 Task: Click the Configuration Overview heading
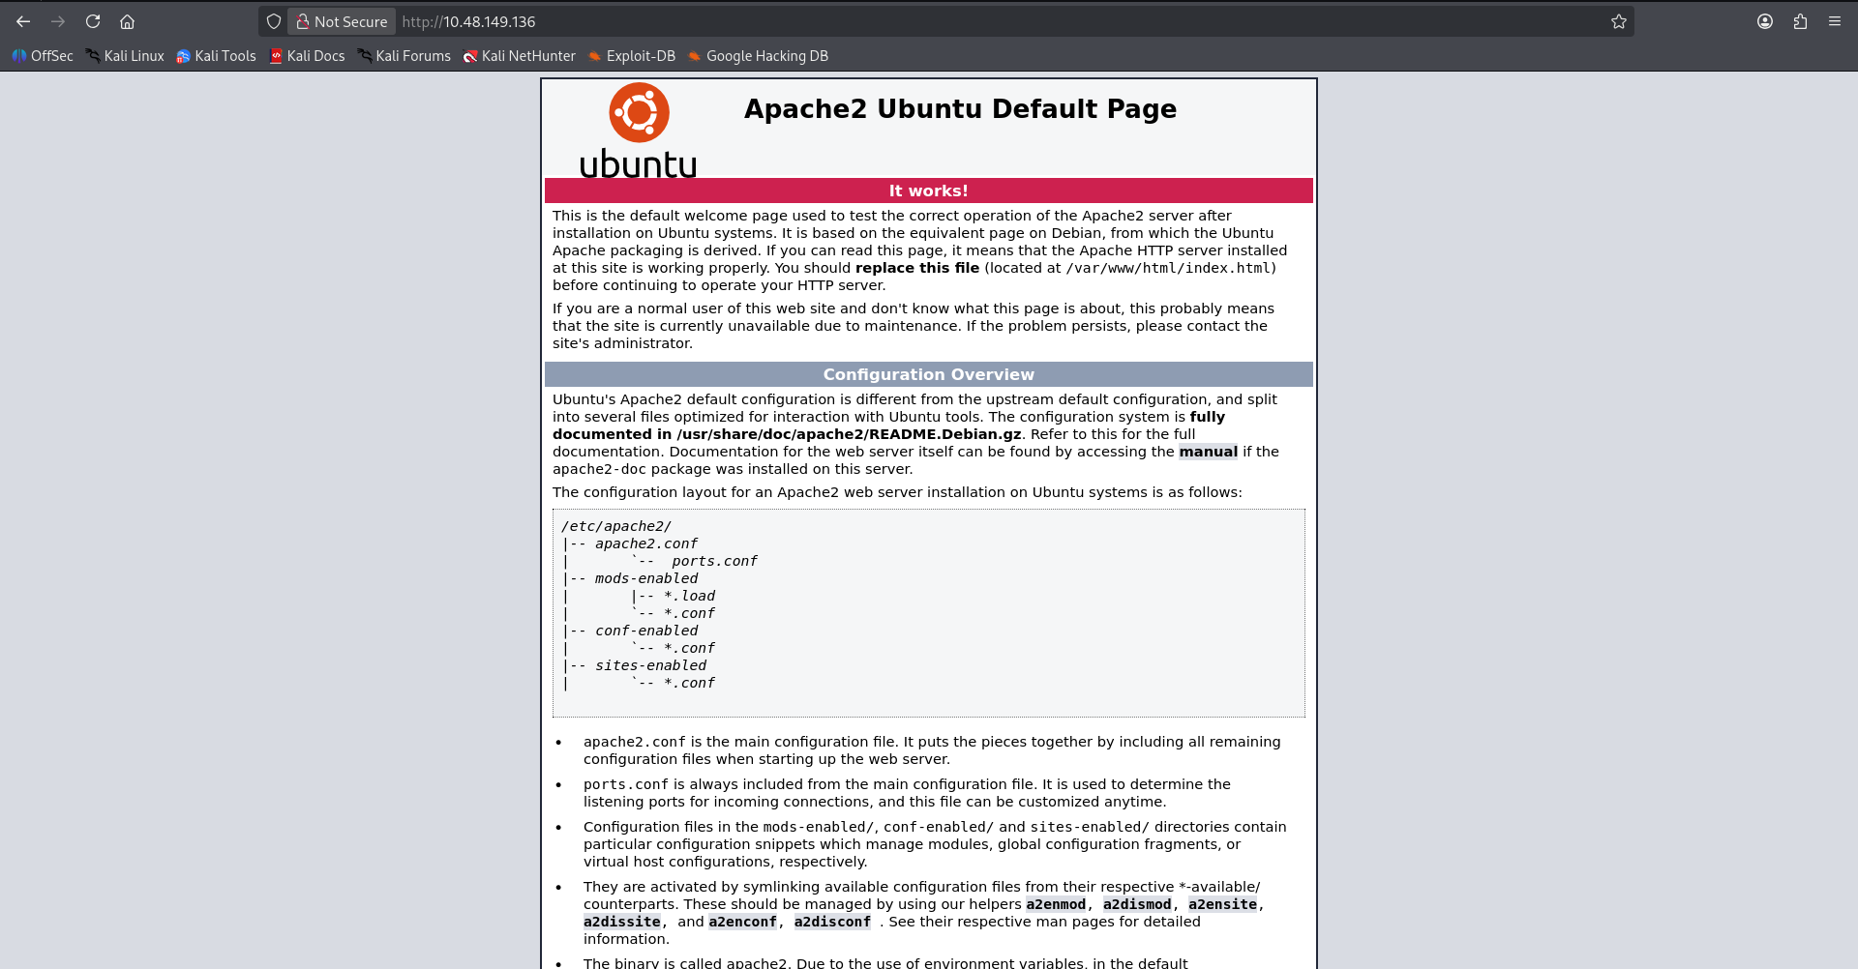pyautogui.click(x=929, y=375)
